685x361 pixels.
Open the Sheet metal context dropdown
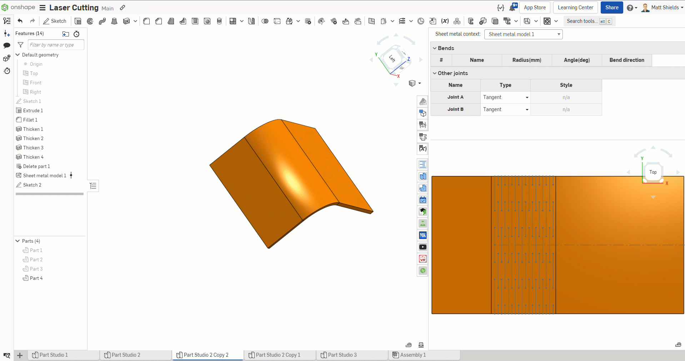pyautogui.click(x=523, y=34)
